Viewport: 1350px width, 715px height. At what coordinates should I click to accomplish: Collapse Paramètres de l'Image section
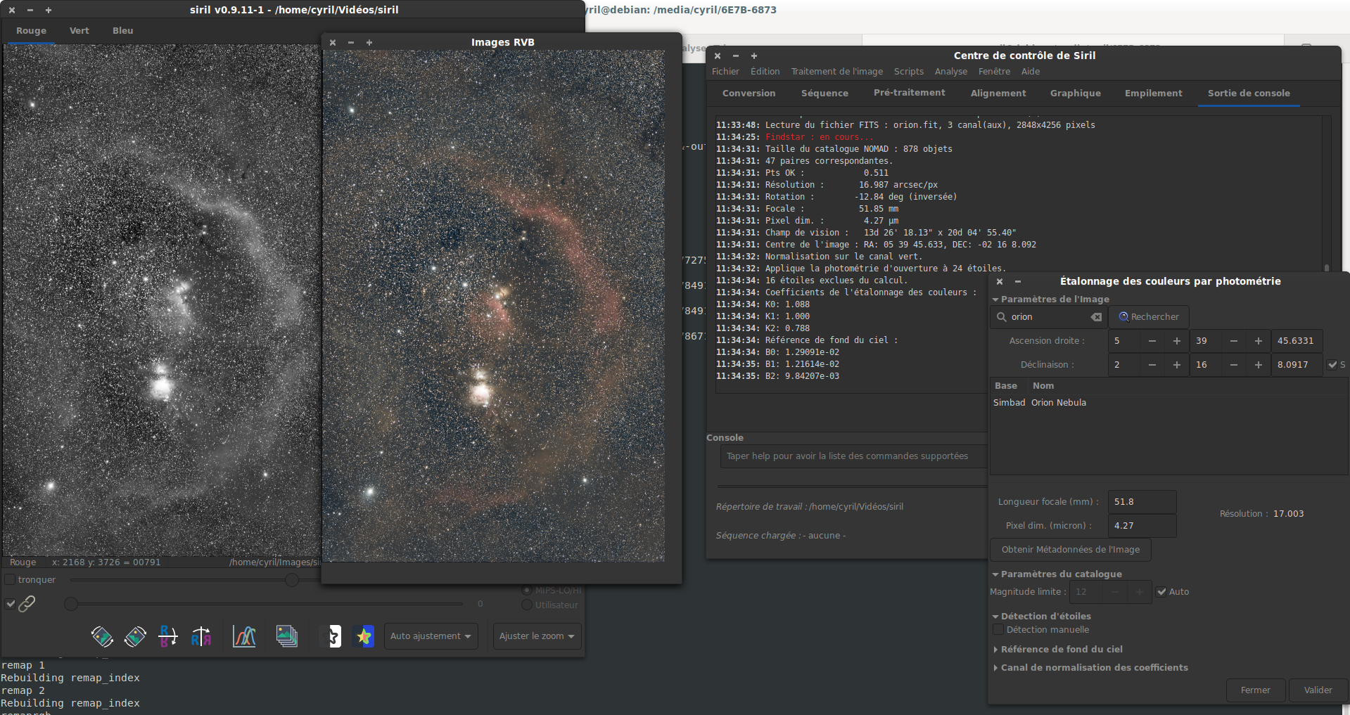click(x=995, y=299)
